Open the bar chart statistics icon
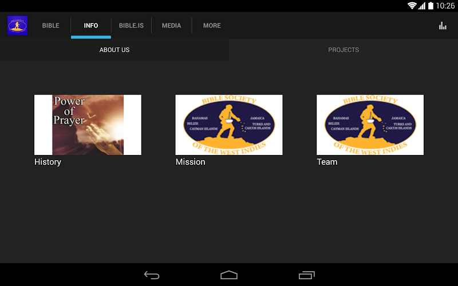The width and height of the screenshot is (458, 286). click(x=443, y=26)
